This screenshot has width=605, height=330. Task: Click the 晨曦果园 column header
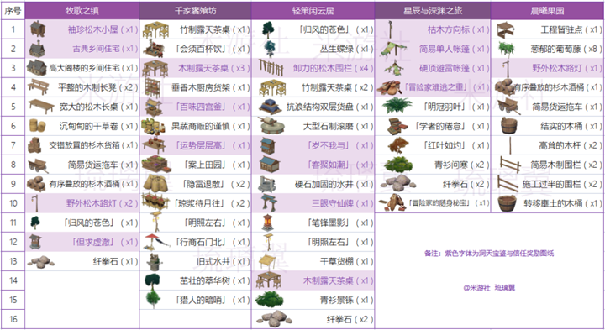[x=547, y=10]
